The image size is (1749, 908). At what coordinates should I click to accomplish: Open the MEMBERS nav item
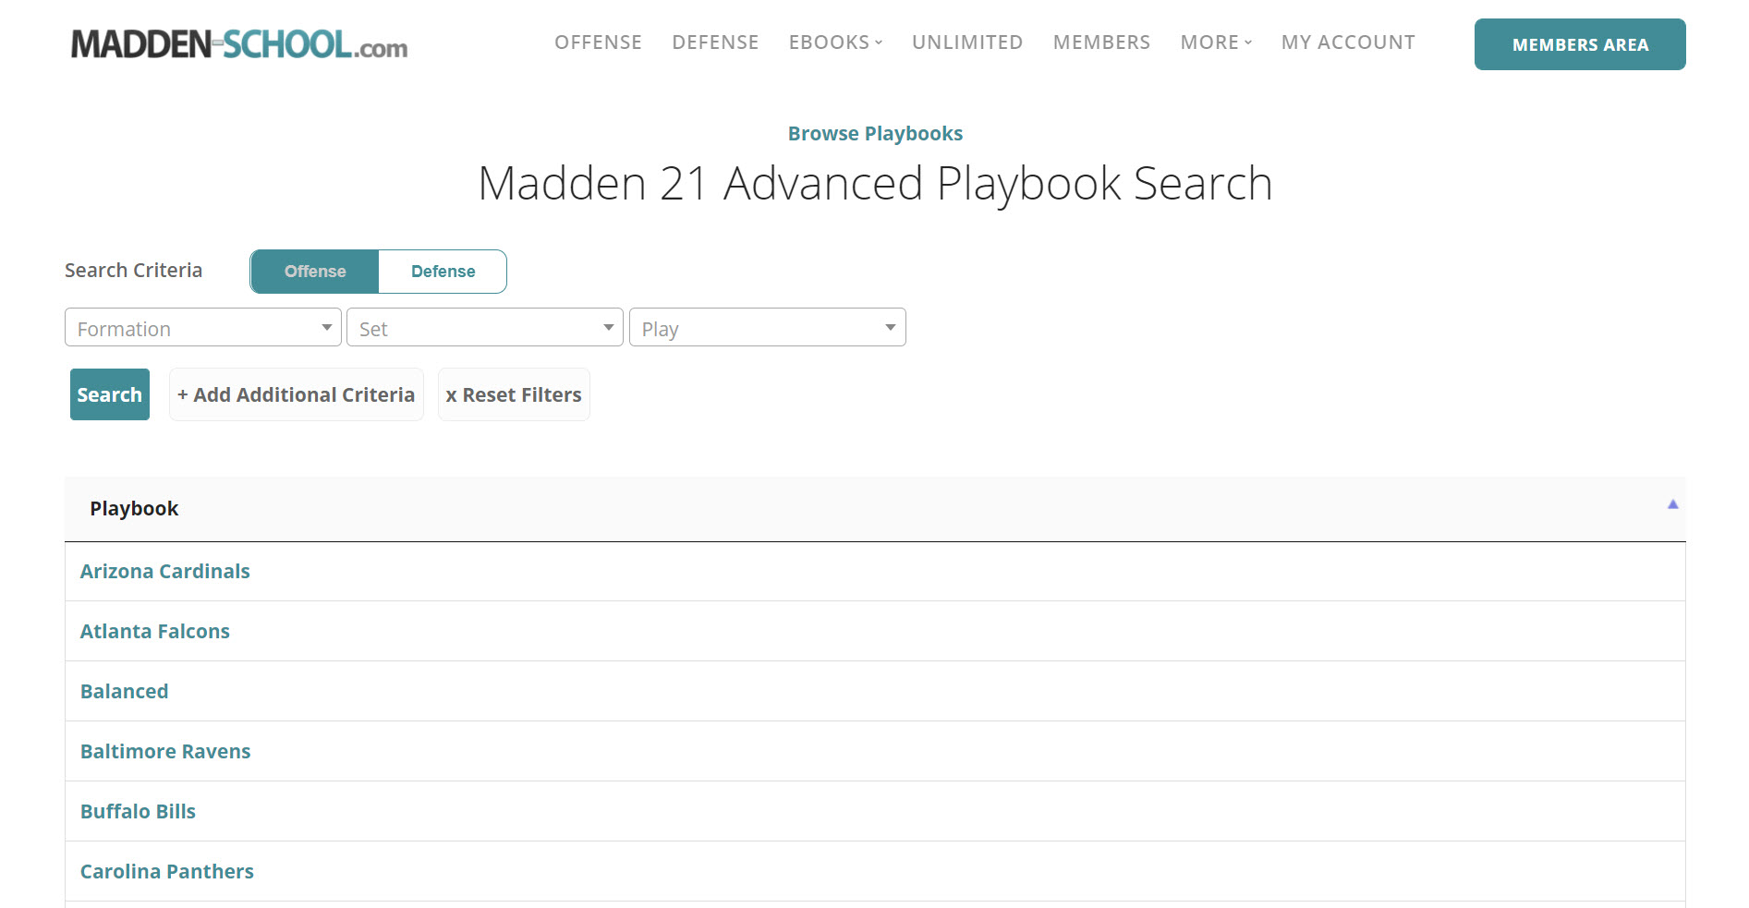[x=1101, y=42]
